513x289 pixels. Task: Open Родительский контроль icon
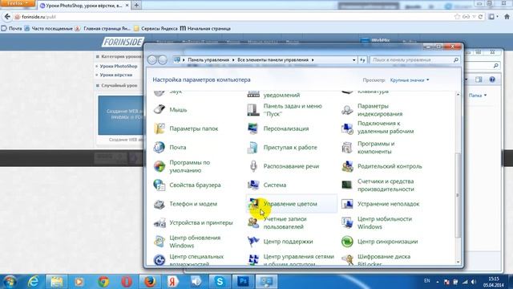click(347, 166)
